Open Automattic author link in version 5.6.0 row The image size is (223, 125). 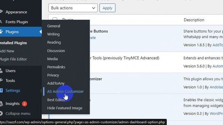(x=218, y=66)
